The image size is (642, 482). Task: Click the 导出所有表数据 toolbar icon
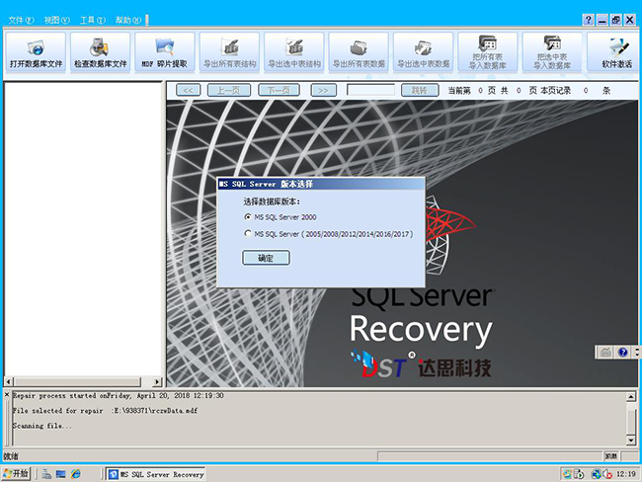(x=359, y=52)
